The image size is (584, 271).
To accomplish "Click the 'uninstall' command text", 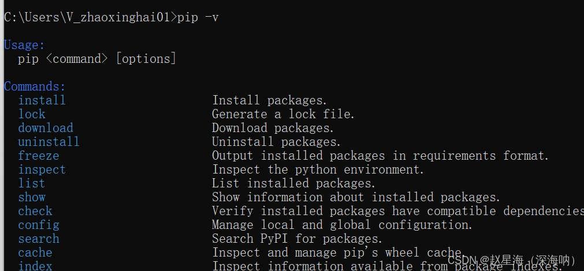I will coord(49,142).
